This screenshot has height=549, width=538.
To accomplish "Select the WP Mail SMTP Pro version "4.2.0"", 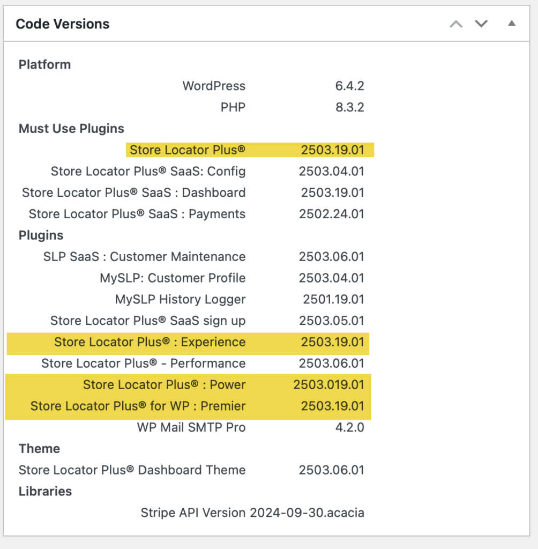I will [350, 427].
